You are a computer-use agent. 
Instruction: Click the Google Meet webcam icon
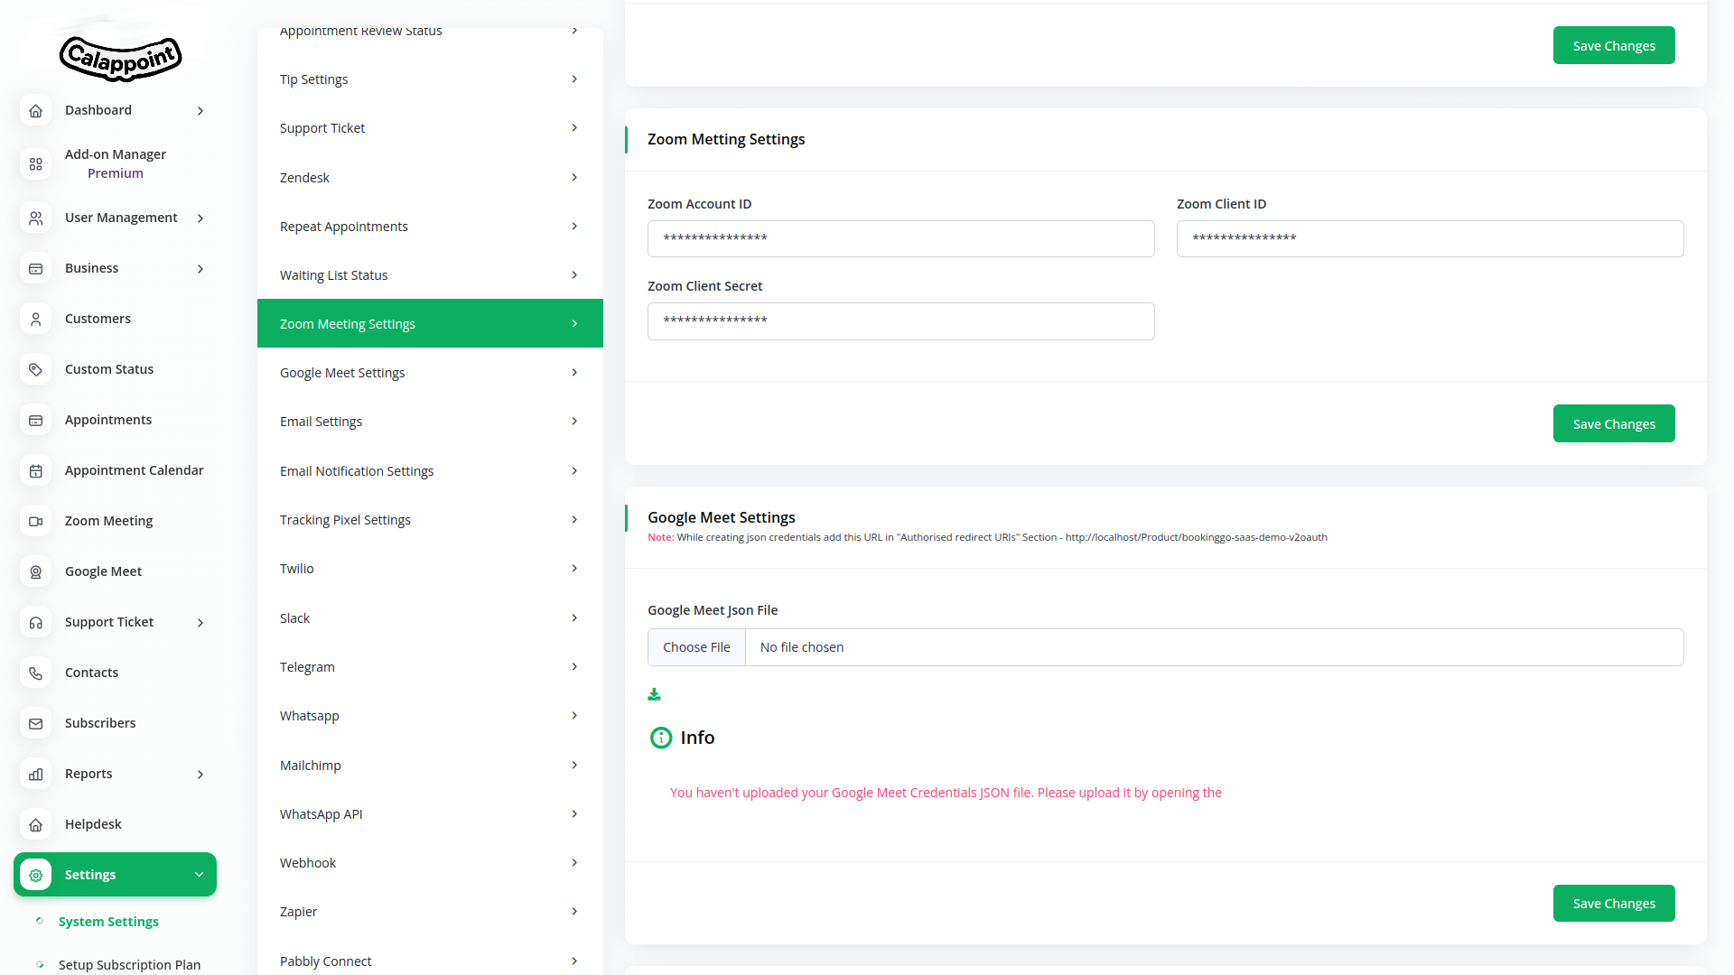click(35, 572)
